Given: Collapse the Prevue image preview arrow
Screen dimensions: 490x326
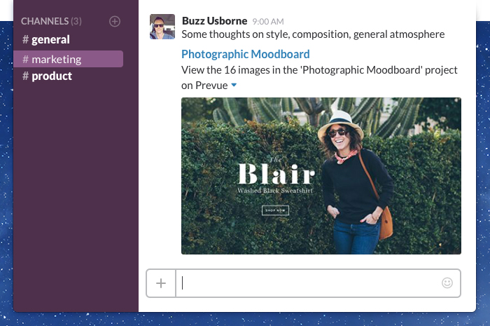Looking at the screenshot, I should pos(234,85).
